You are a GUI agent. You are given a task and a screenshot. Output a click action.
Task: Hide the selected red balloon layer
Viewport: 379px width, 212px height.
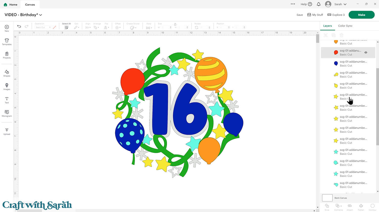pos(366,53)
